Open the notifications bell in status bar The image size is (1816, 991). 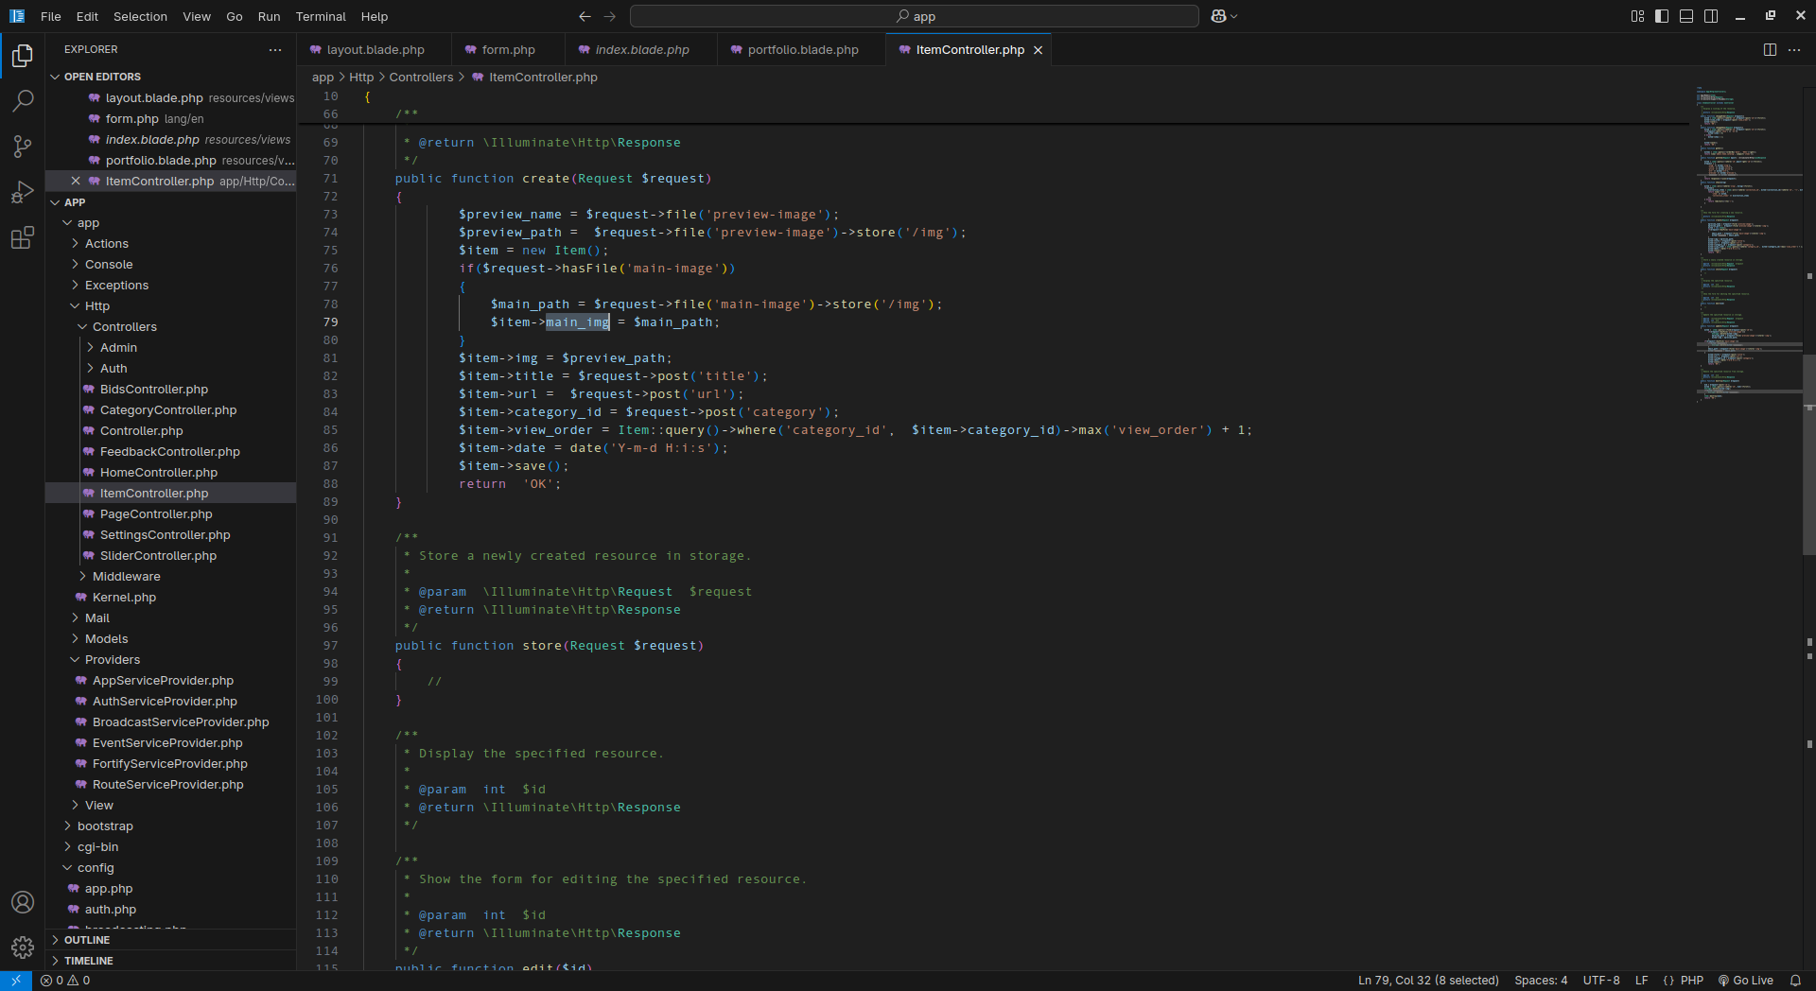click(x=1795, y=981)
